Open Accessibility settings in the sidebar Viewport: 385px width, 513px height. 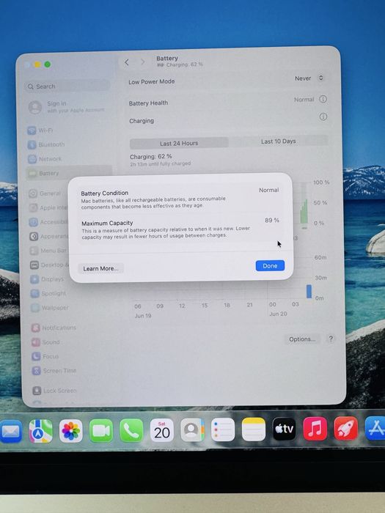tap(48, 222)
